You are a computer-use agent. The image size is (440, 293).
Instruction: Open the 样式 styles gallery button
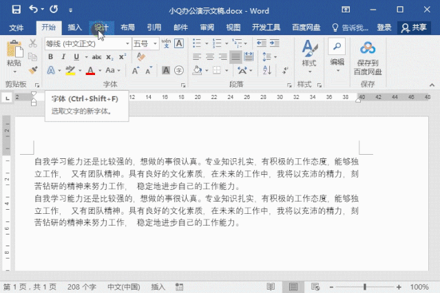coord(309,56)
